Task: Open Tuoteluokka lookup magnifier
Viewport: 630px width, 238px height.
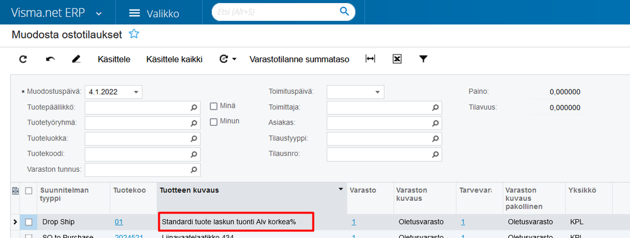Action: (x=194, y=139)
